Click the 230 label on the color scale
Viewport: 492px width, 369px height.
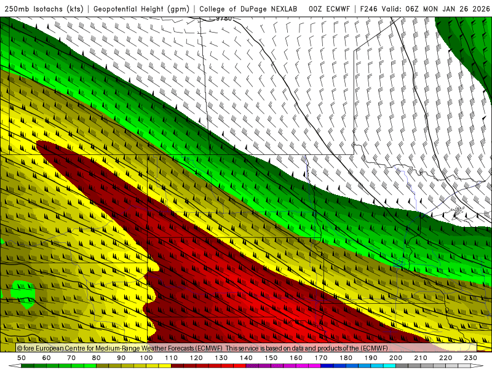[470, 358]
